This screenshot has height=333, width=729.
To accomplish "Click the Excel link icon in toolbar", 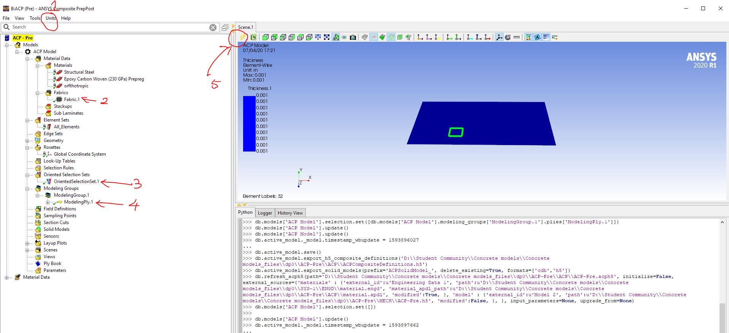I will (253, 37).
